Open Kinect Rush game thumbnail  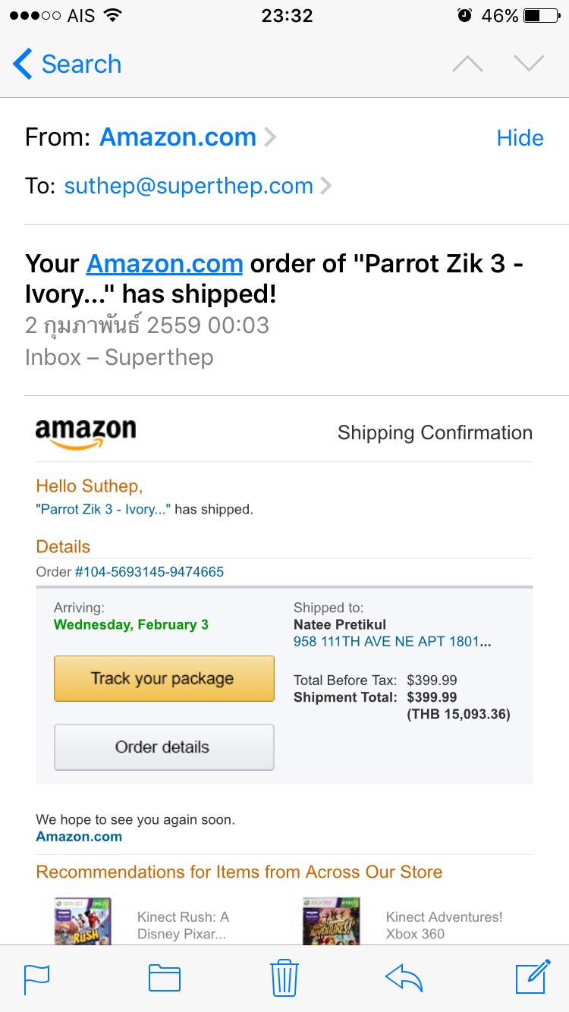83,921
